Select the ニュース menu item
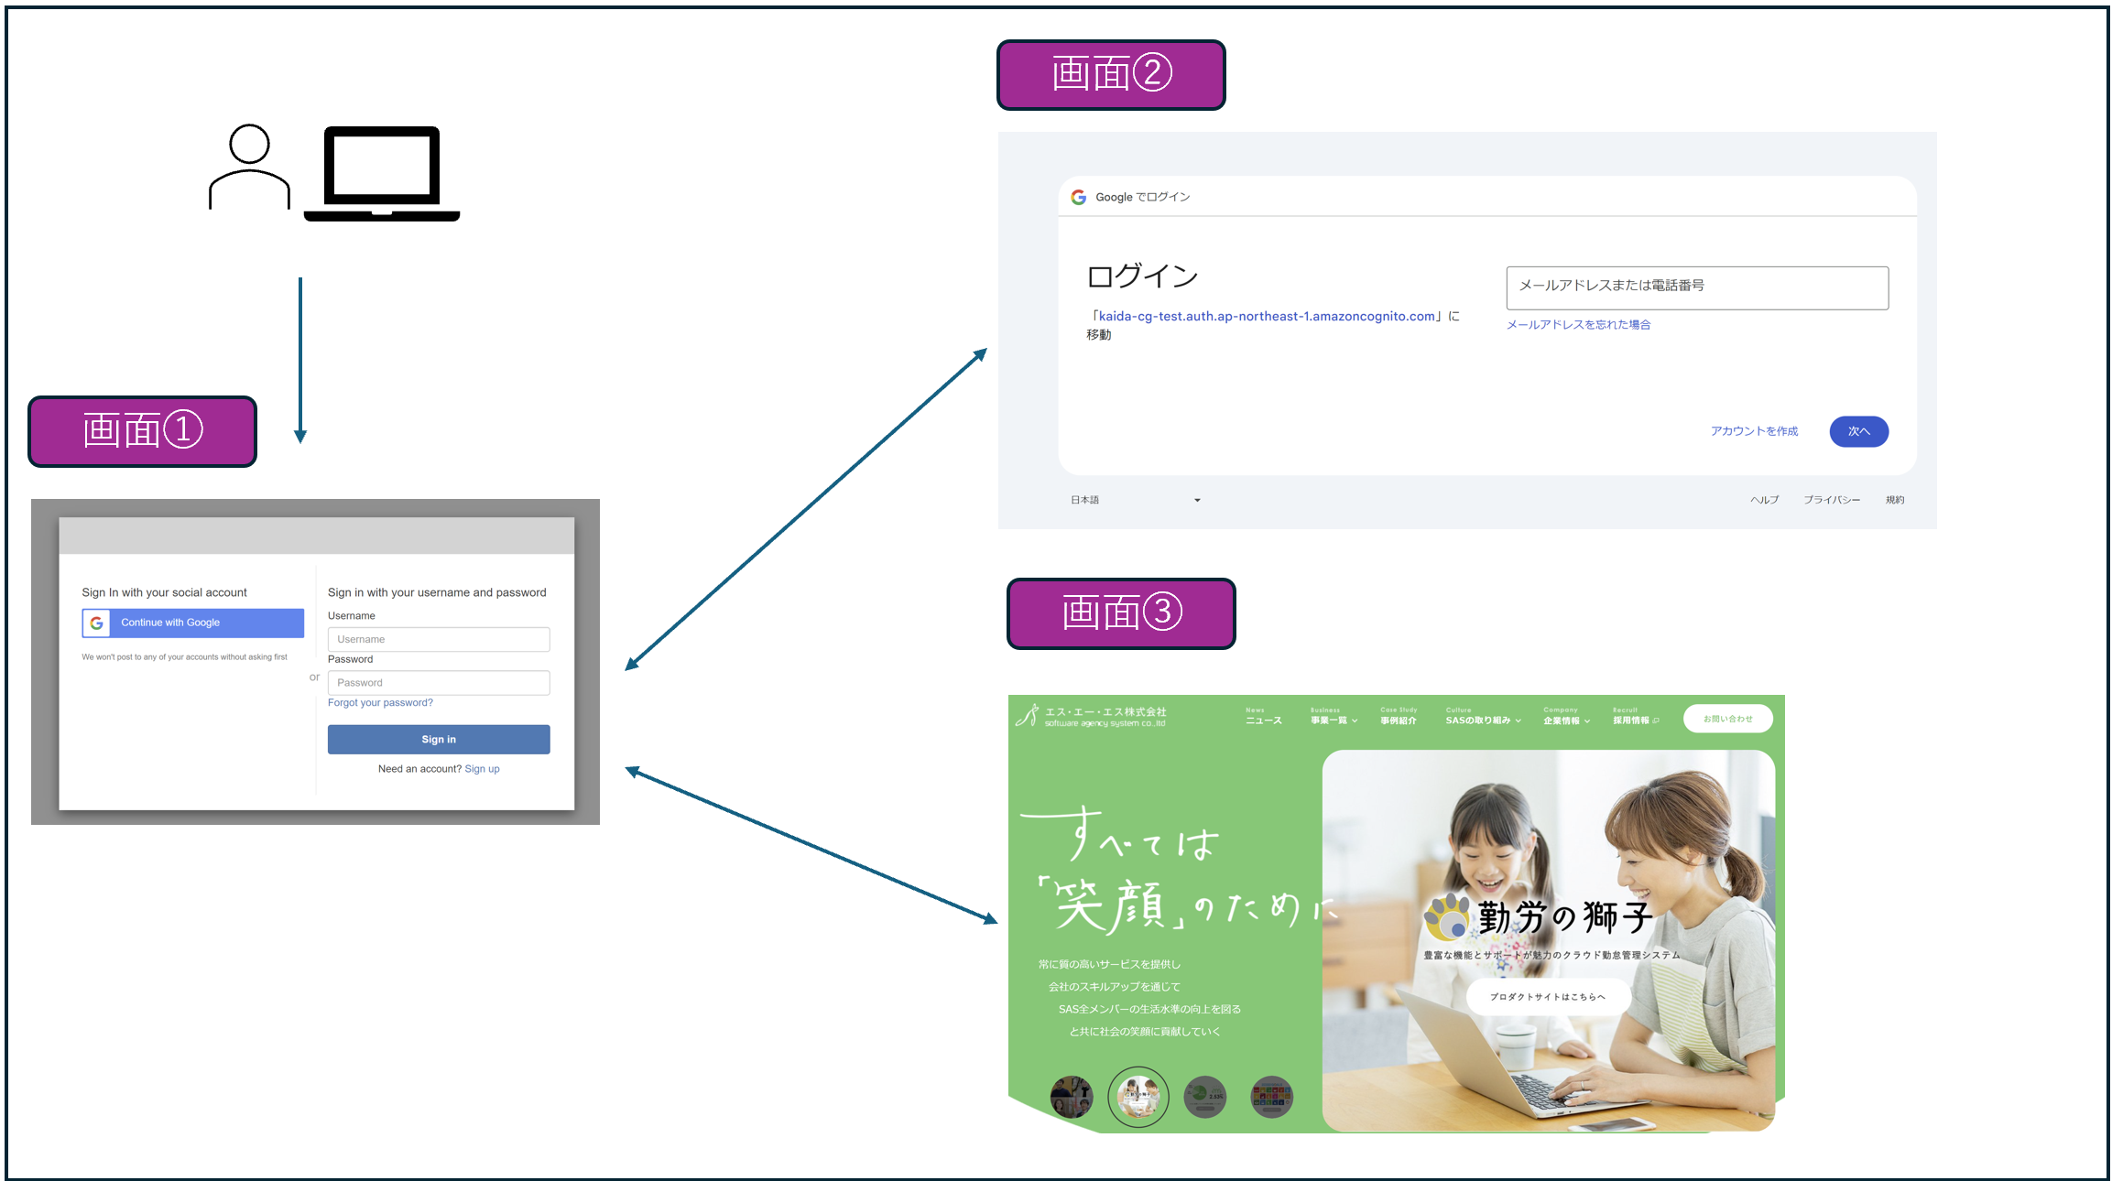Screen dimensions: 2112x1181 (1264, 720)
